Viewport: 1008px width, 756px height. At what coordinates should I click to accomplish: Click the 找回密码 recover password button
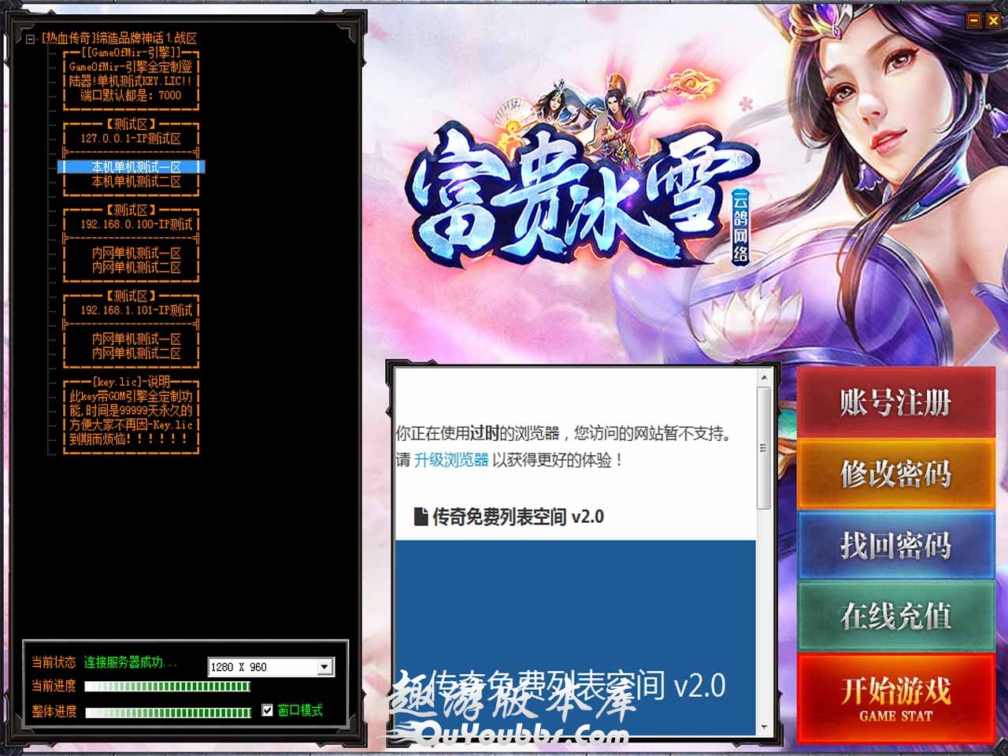point(895,545)
